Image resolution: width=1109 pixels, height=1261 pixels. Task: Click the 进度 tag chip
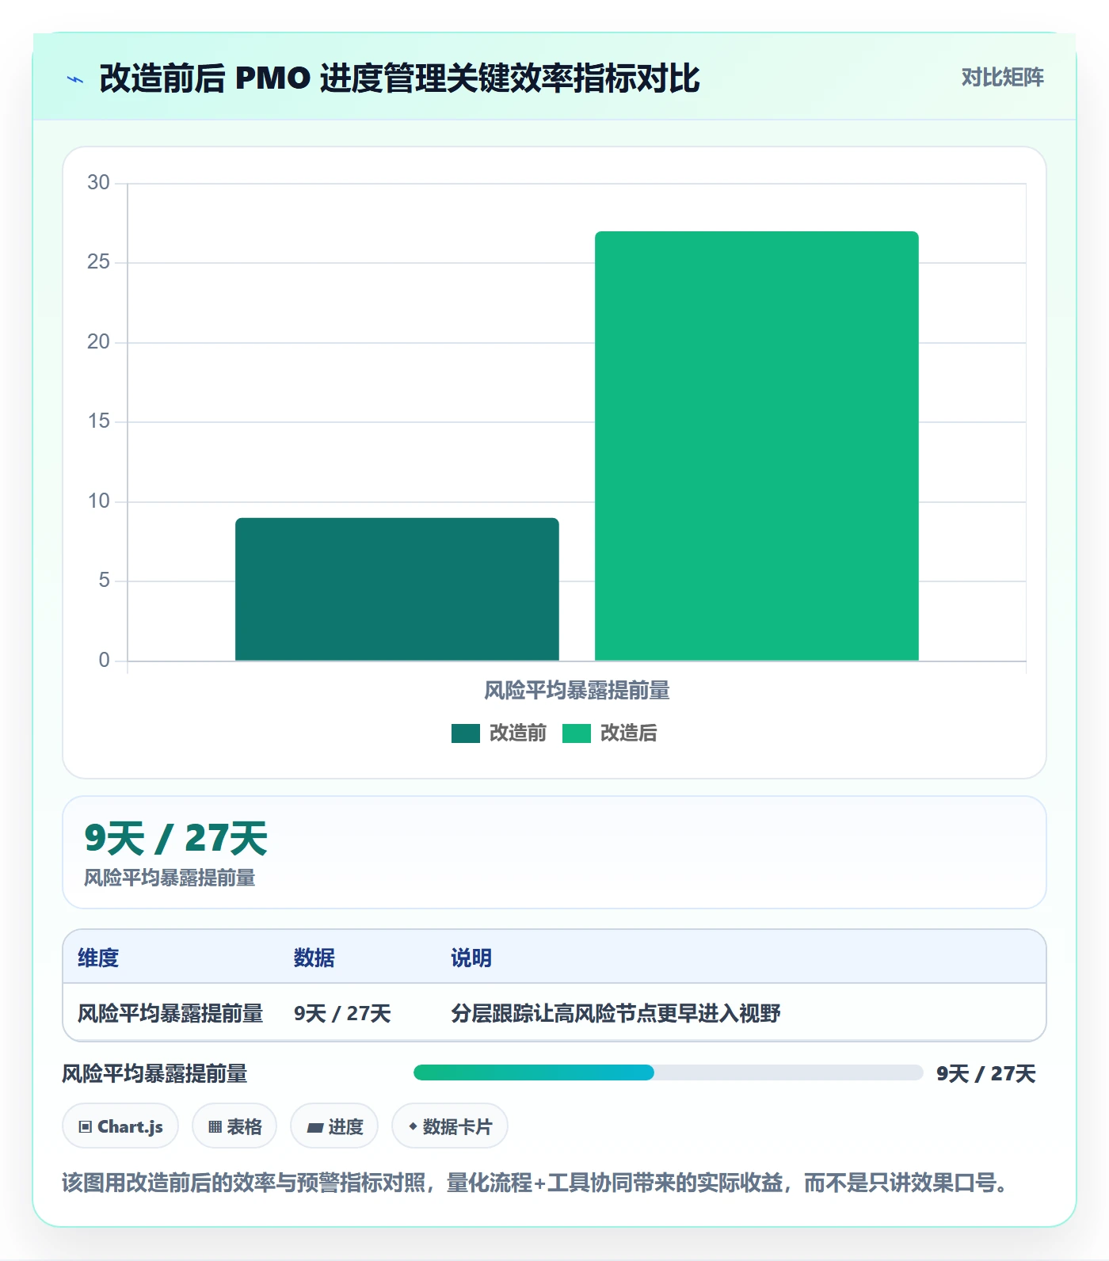[334, 1126]
